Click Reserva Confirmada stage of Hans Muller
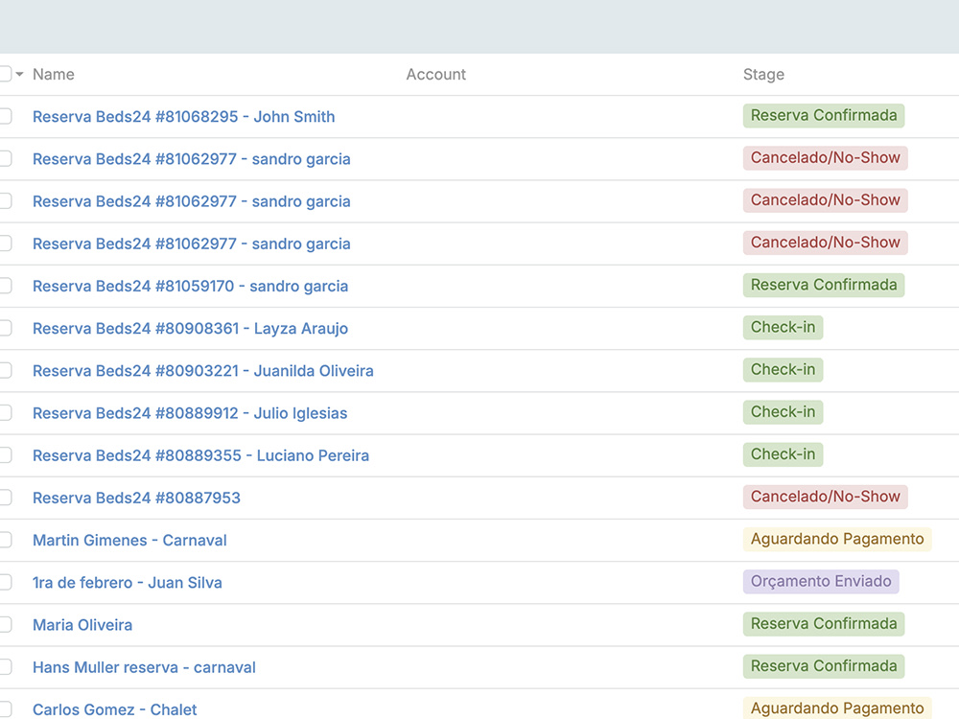This screenshot has height=719, width=959. (824, 666)
